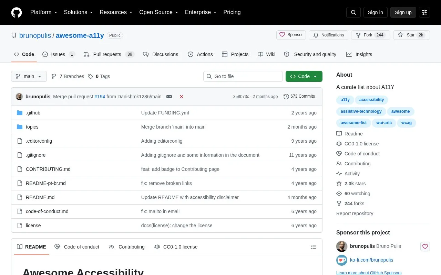The width and height of the screenshot is (441, 275).
Task: Open 0 Tags link
Action: (99, 76)
